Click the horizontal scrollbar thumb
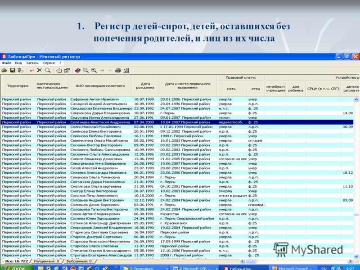 (251, 261)
